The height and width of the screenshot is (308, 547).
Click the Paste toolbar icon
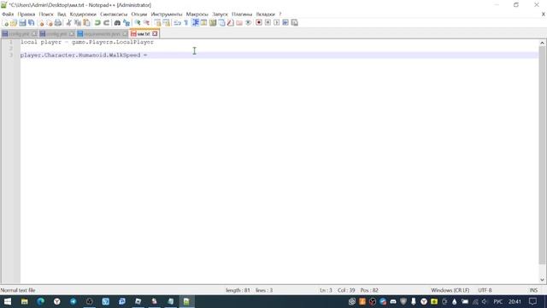tap(86, 23)
